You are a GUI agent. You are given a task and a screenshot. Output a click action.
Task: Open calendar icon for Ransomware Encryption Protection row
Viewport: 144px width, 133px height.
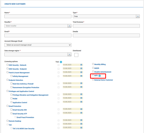pos(81,87)
